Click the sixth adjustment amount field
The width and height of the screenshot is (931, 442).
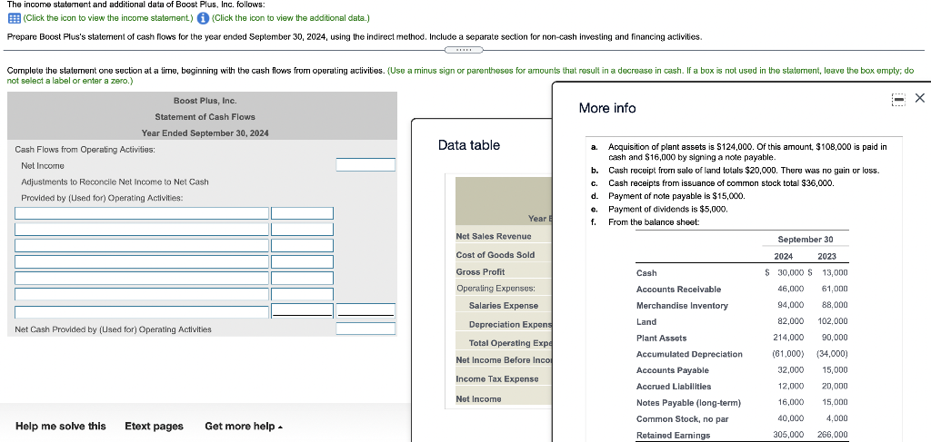(x=302, y=294)
